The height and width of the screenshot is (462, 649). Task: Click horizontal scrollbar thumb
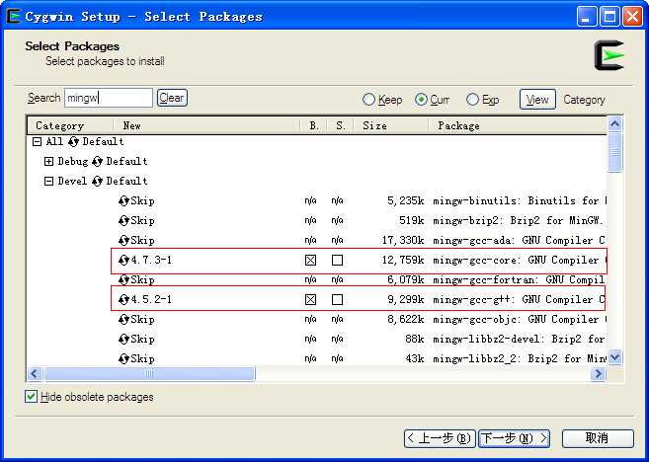(x=149, y=374)
